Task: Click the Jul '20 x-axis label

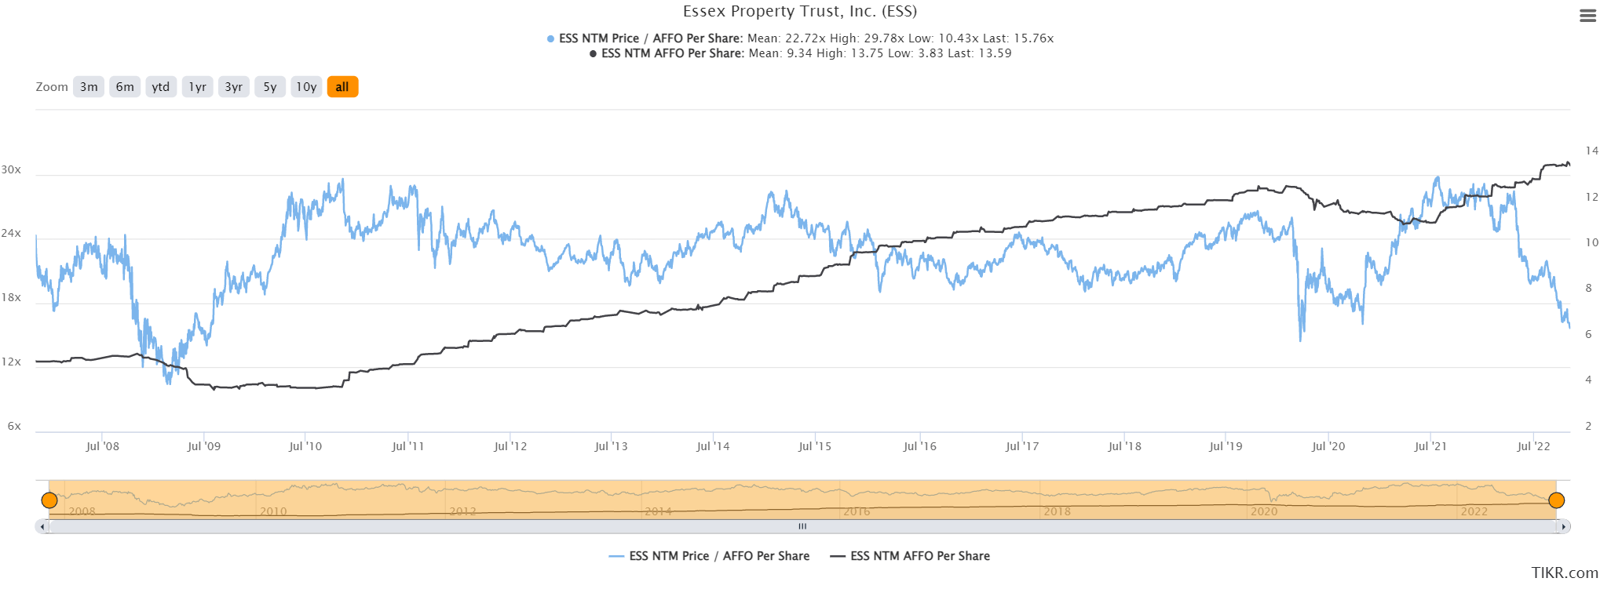Action: click(1328, 446)
